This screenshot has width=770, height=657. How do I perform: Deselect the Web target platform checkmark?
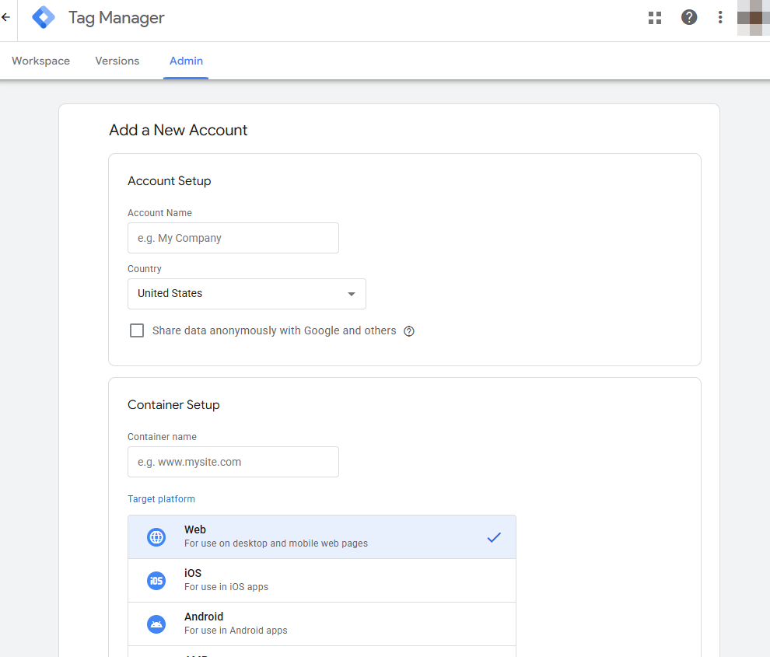494,536
